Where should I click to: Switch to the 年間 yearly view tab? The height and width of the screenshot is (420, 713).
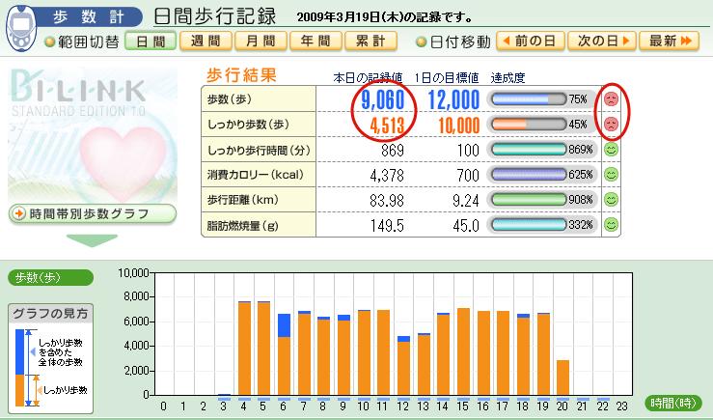pos(315,42)
